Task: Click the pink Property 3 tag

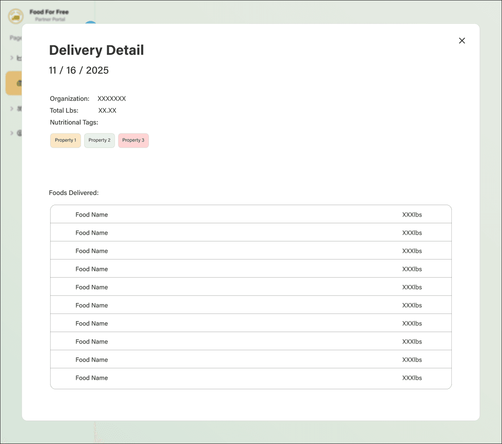Action: 133,140
